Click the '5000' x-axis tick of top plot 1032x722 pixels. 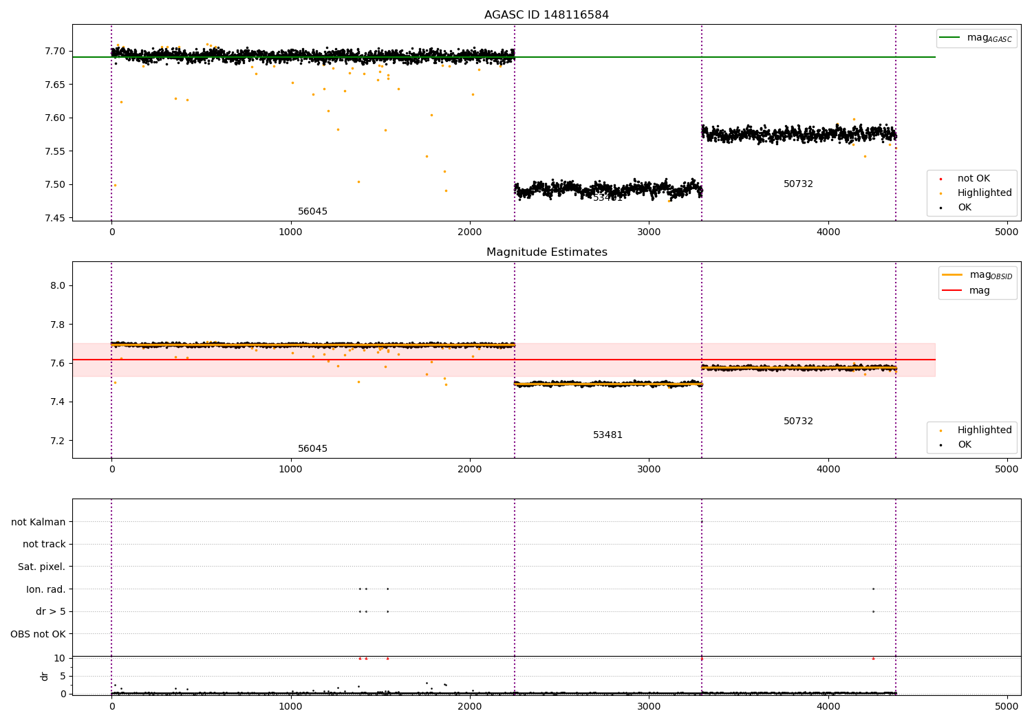click(1007, 232)
